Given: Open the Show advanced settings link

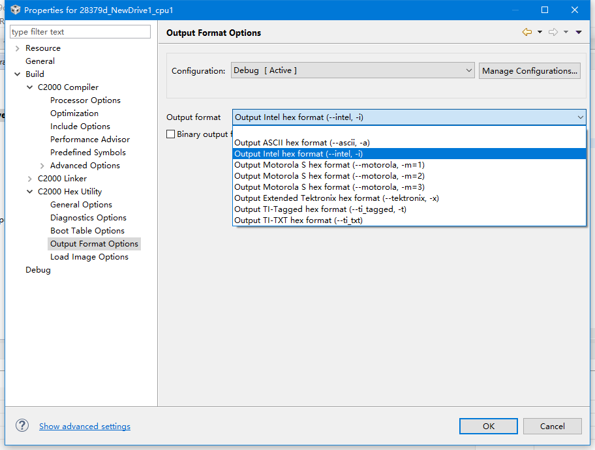Looking at the screenshot, I should (85, 427).
